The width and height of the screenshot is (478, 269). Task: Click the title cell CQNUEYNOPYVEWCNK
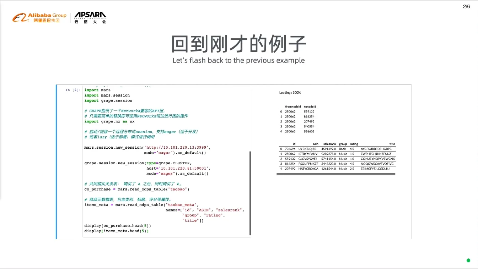click(x=378, y=159)
